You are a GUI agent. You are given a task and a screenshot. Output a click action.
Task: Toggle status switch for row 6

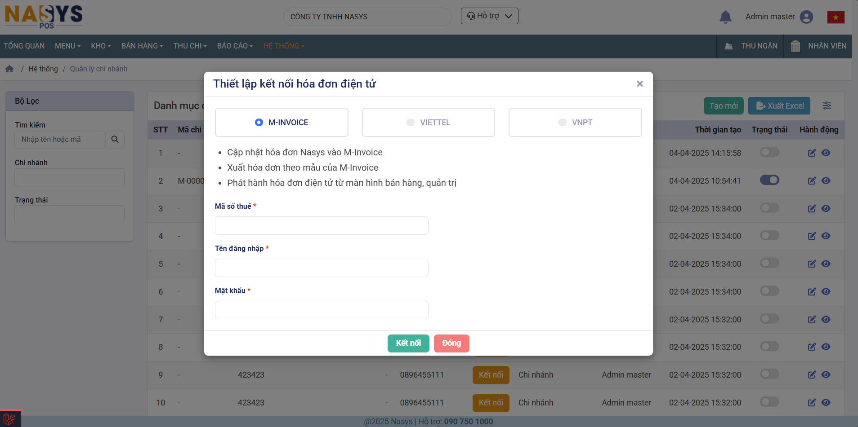(x=769, y=291)
